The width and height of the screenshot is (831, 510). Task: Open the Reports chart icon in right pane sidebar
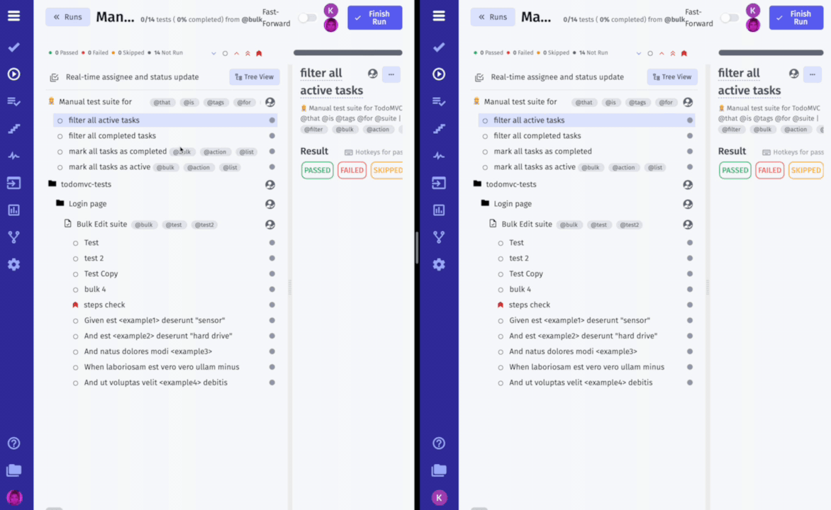(x=439, y=210)
